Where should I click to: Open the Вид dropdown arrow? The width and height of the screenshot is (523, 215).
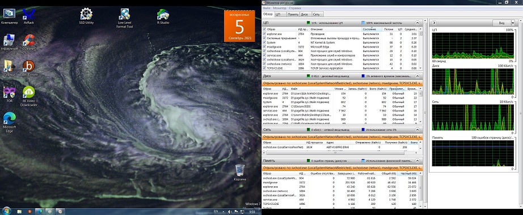(x=513, y=23)
